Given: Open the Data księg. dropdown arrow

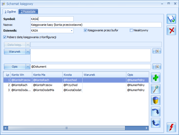Looking at the screenshot, I should point(28,45).
